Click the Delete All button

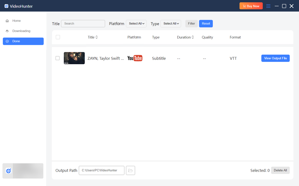pyautogui.click(x=280, y=170)
